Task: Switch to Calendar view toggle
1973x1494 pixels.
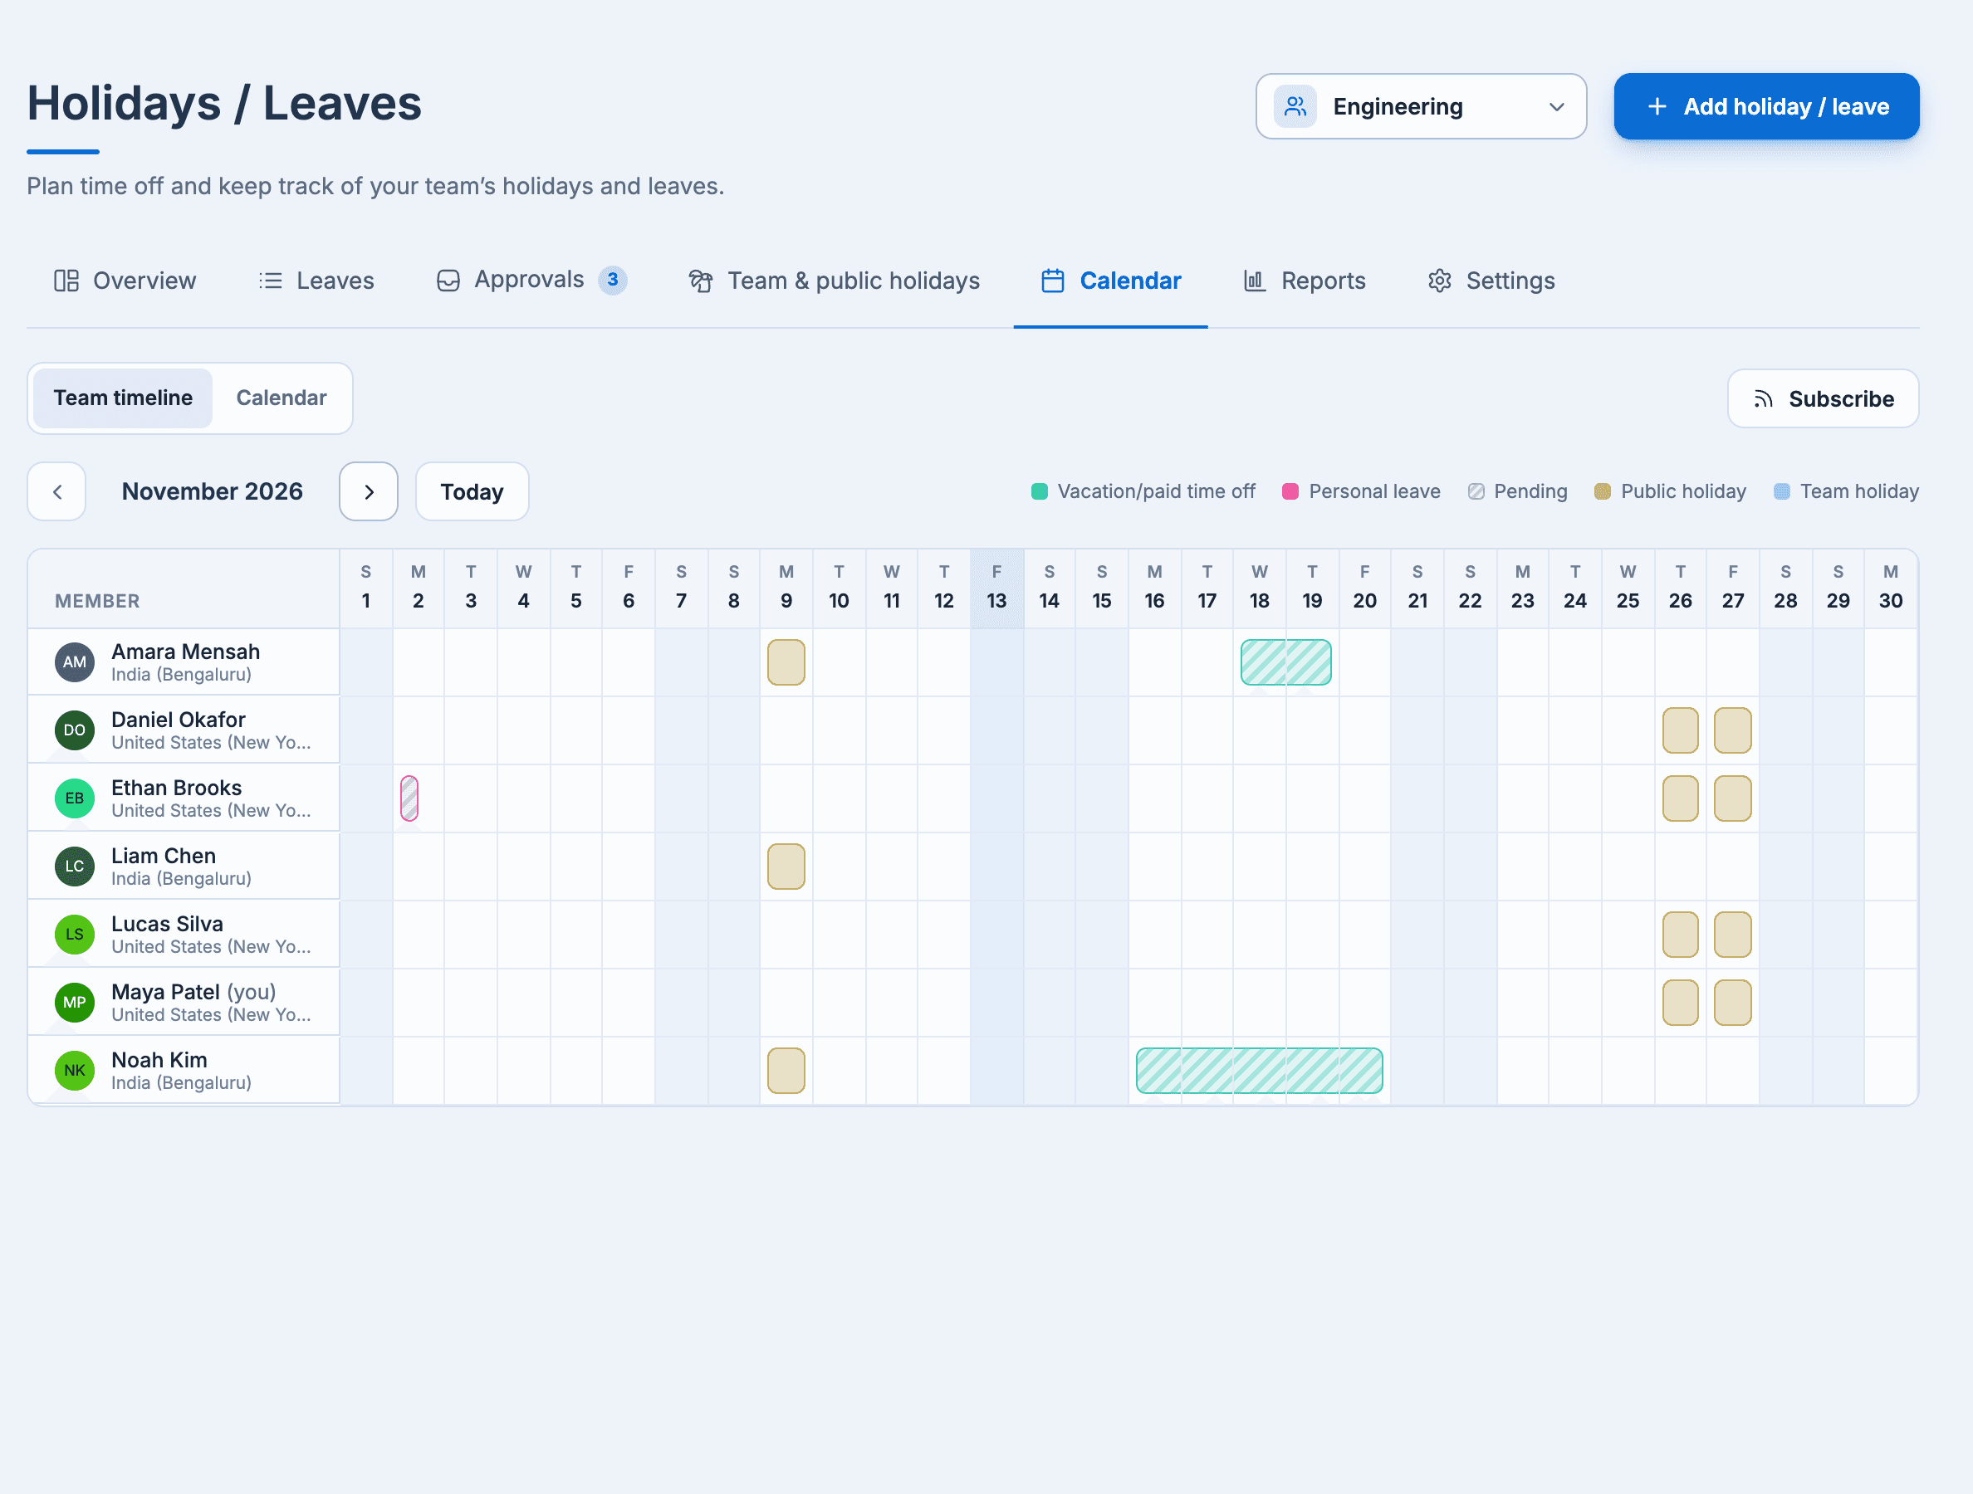Action: (281, 398)
